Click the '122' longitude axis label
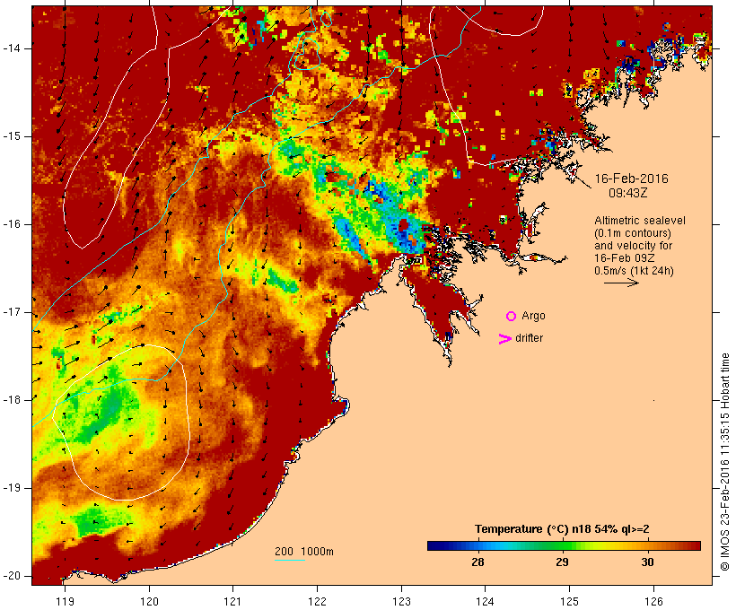Image resolution: width=736 pixels, height=610 pixels. click(x=318, y=602)
